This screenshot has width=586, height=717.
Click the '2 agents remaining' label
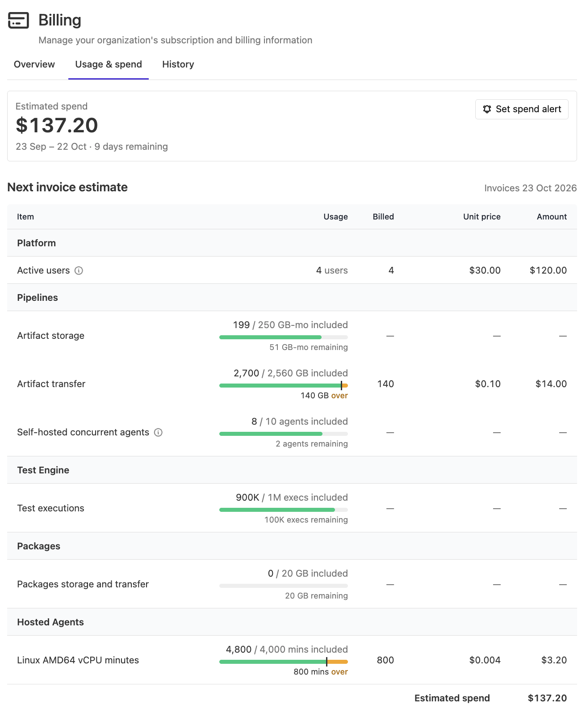pos(311,444)
